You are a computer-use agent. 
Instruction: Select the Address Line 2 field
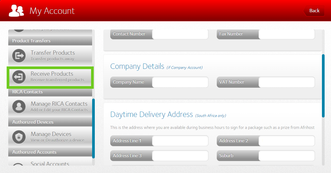coord(287,141)
